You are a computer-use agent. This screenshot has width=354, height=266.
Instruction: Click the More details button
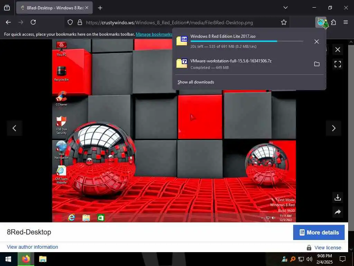click(x=319, y=232)
